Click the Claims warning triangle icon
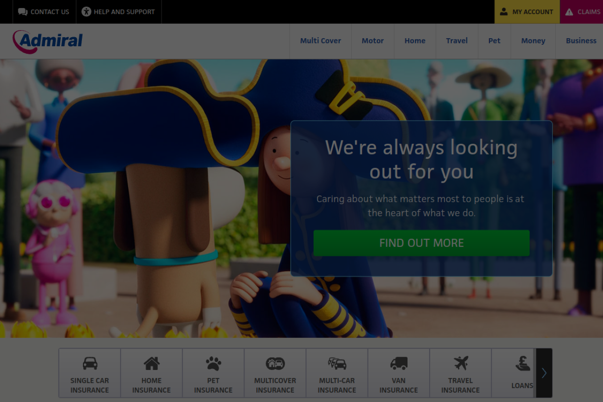 (569, 12)
